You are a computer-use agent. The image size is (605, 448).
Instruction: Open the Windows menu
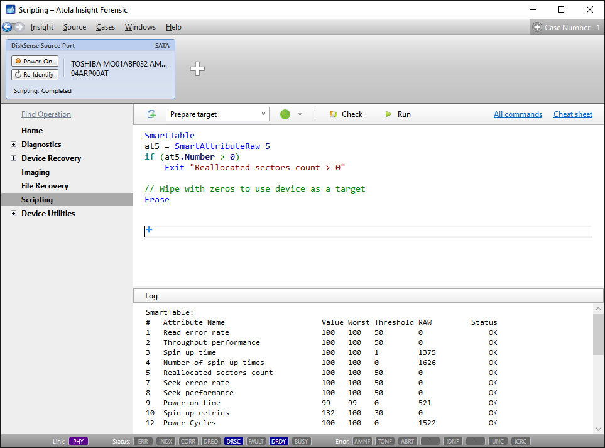click(x=141, y=27)
